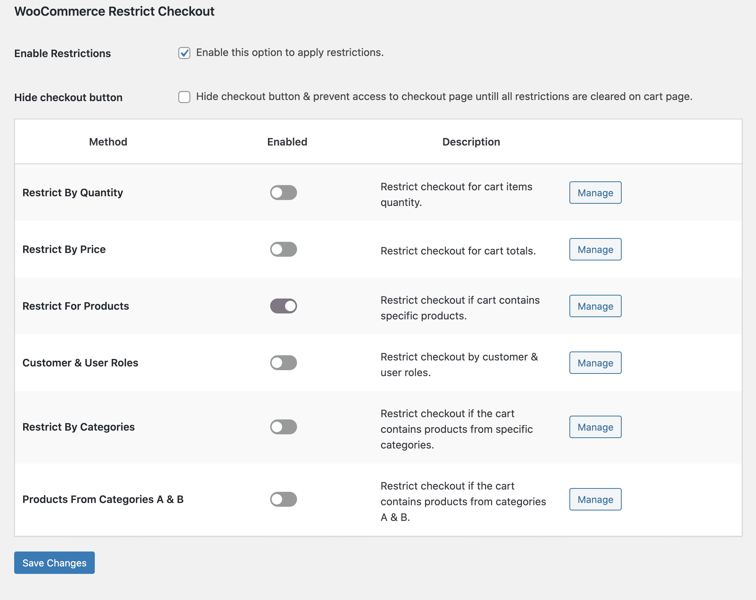The height and width of the screenshot is (600, 756).
Task: Click the Enable this option label text
Action: [290, 53]
